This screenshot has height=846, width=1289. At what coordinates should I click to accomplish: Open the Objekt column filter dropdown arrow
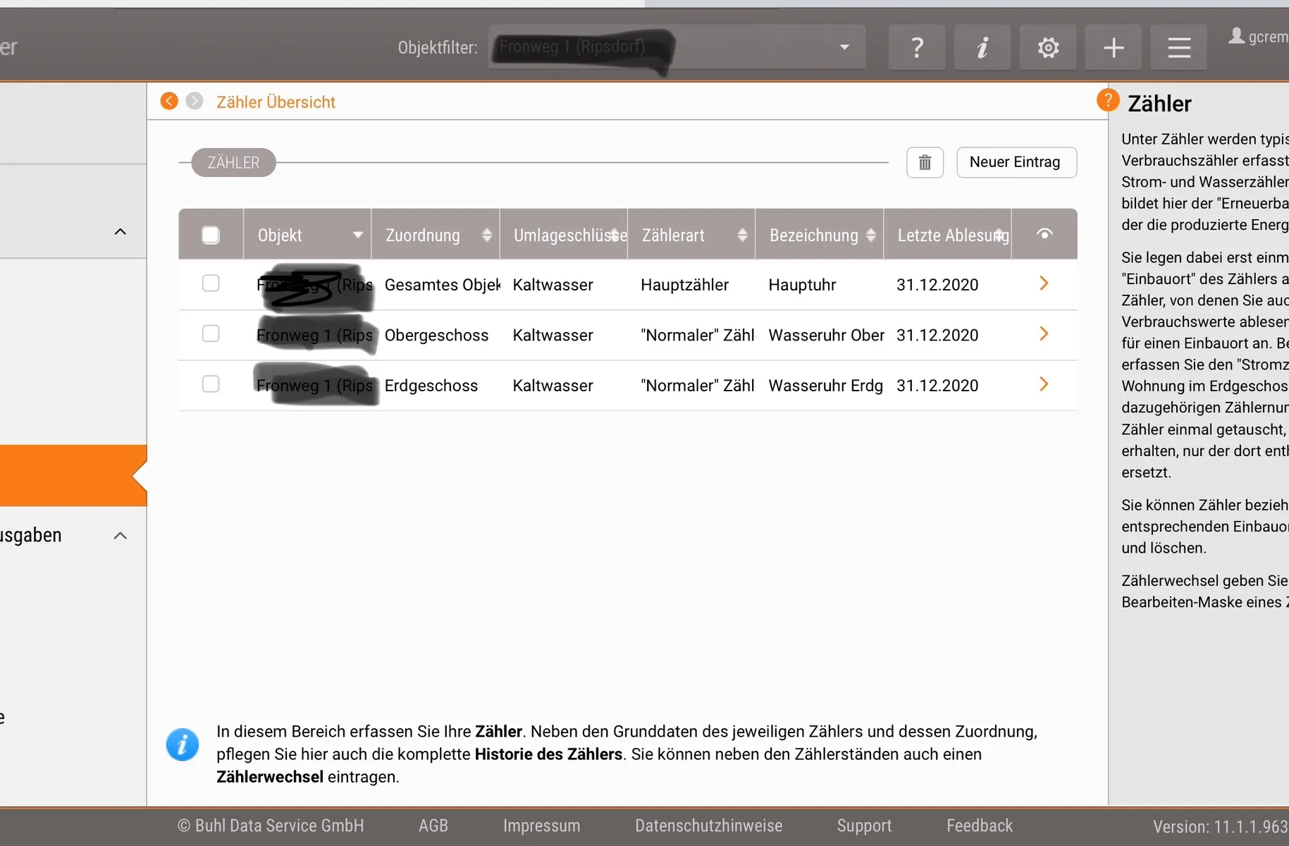357,235
